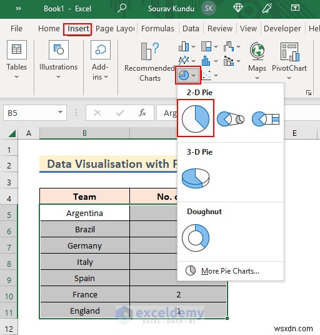Viewport: 320px width, 335px height.
Task: Select the 2-D Pie chart option
Action: coord(196,118)
